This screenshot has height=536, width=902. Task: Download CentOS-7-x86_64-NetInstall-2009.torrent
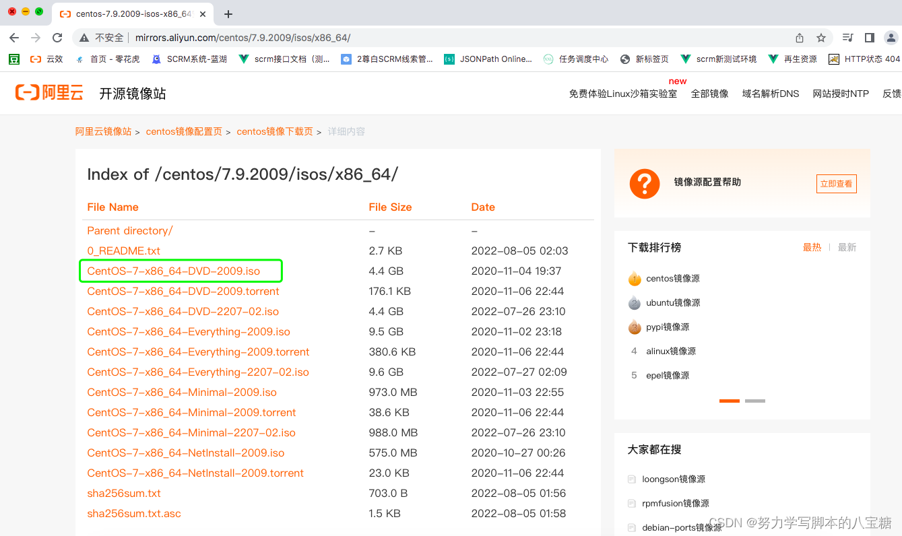195,473
